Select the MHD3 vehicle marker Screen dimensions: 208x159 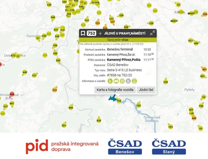tap(174, 21)
